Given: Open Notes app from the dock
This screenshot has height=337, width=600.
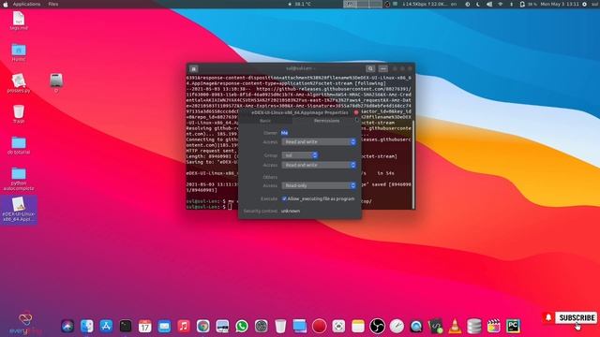Looking at the screenshot, I should point(358,326).
